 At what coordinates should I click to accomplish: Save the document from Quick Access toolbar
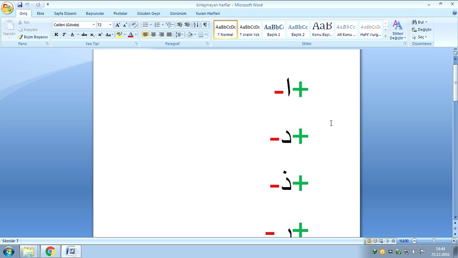(20, 5)
